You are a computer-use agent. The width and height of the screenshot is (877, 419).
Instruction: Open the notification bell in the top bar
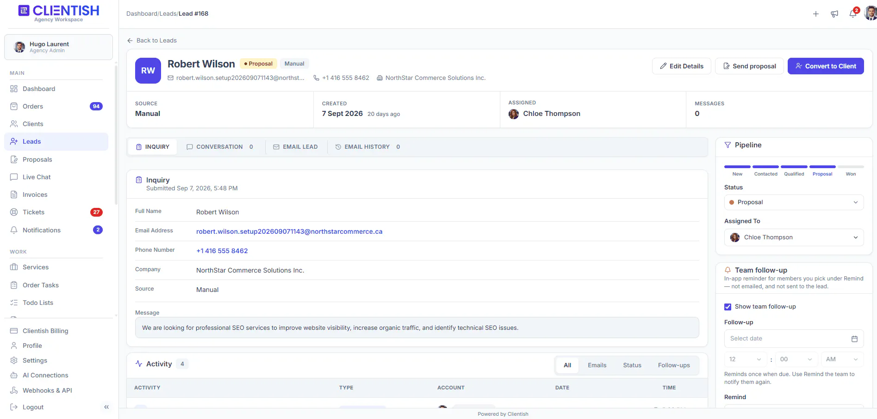(853, 14)
